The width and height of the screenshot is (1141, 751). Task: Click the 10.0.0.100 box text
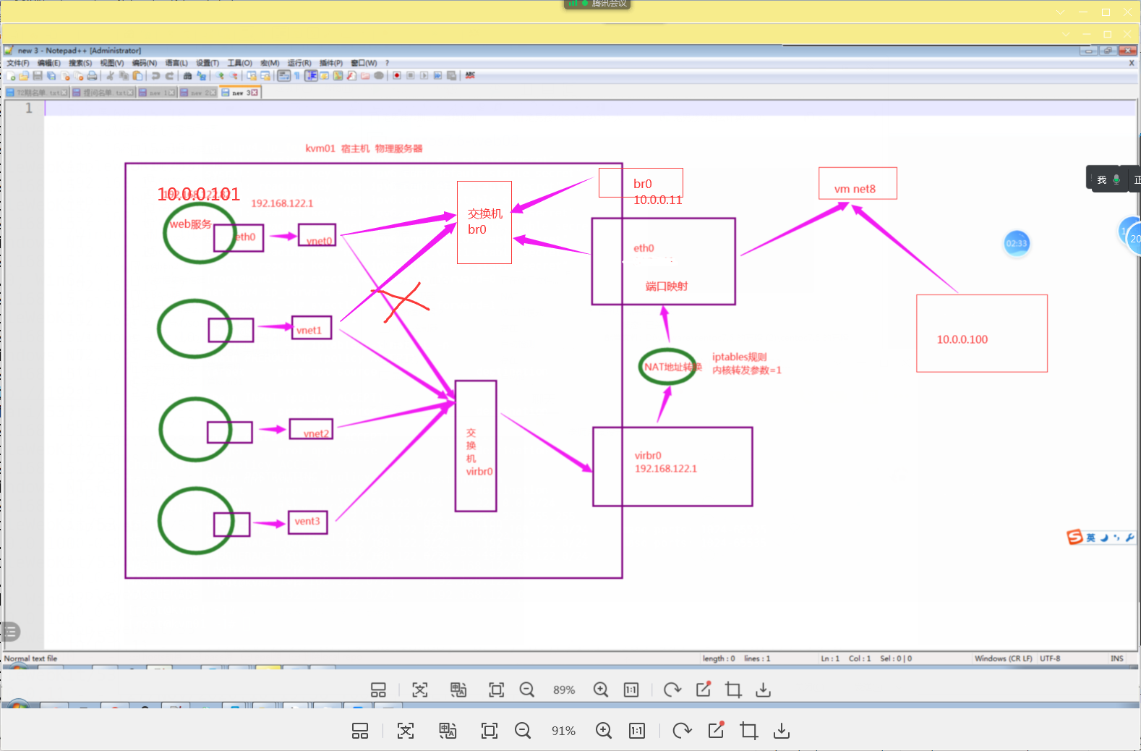click(x=962, y=339)
